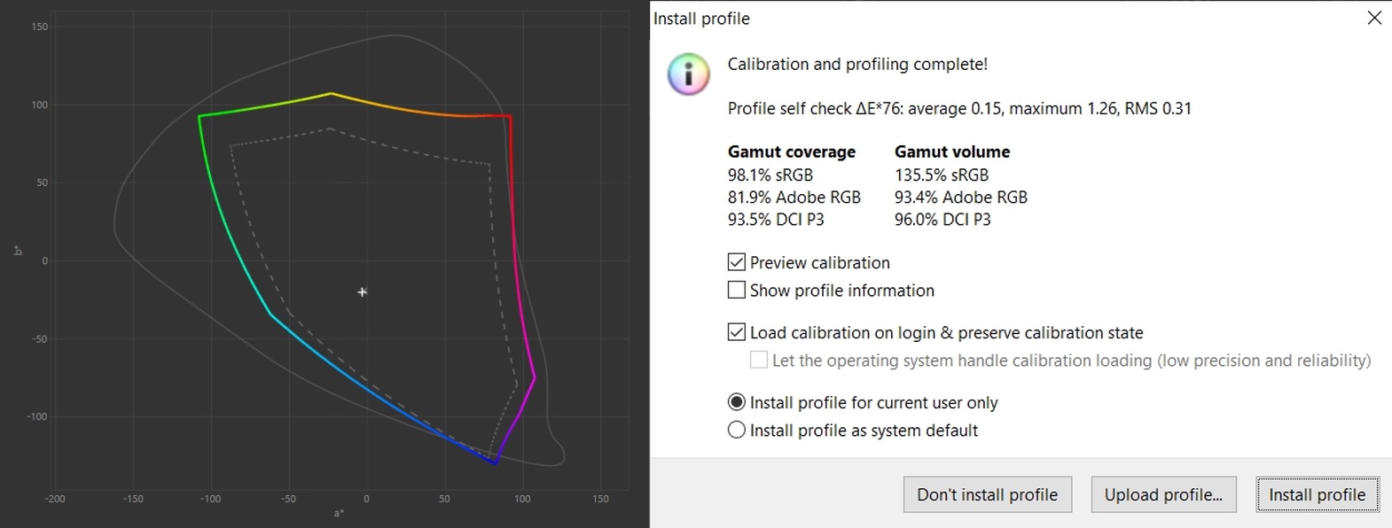This screenshot has height=528, width=1392.
Task: Click the magenta vertex of the gamut outline
Action: click(535, 377)
